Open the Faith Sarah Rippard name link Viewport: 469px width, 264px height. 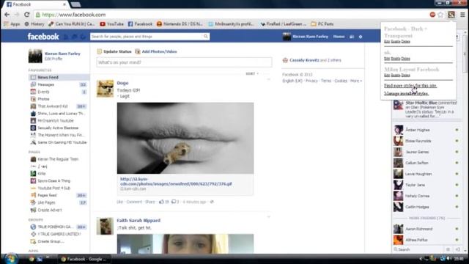tap(139, 220)
